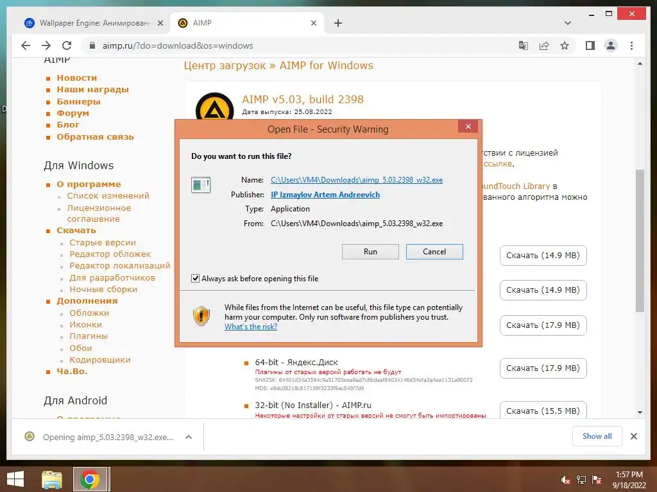Click Скачать (15.5 MB) for 32-bit No Installer

click(543, 411)
